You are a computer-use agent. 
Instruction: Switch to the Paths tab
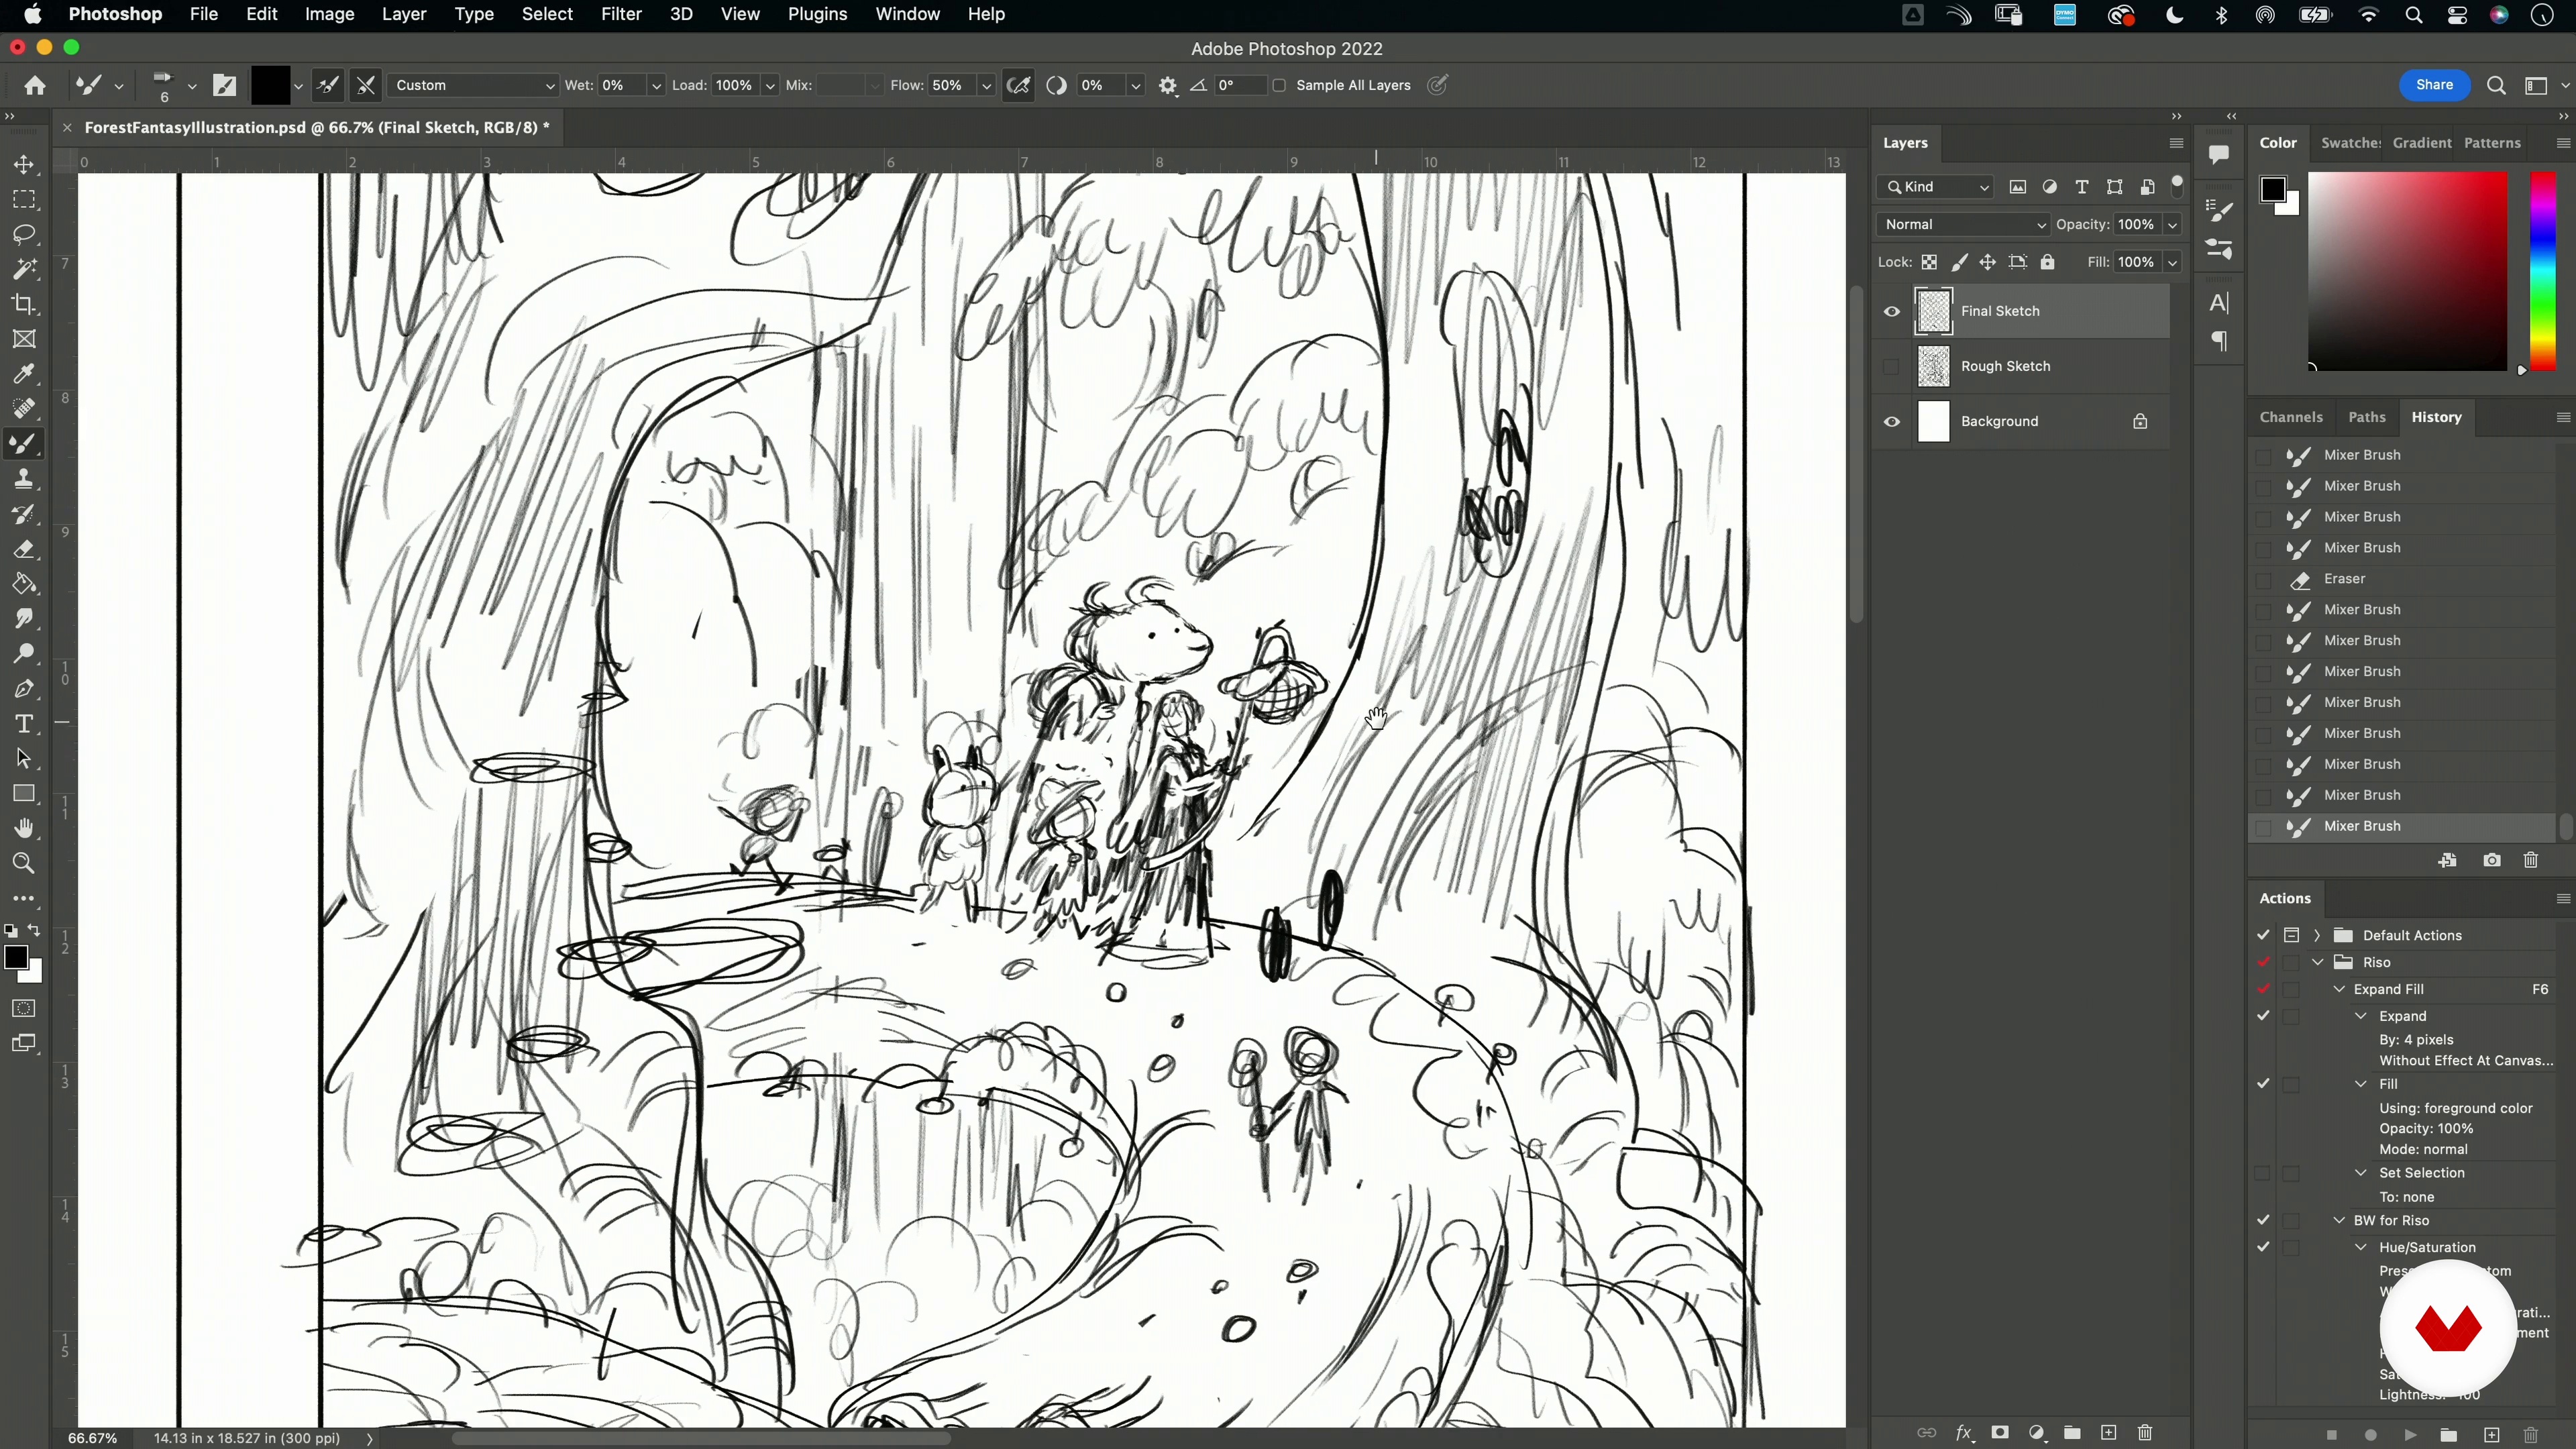pos(2366,417)
